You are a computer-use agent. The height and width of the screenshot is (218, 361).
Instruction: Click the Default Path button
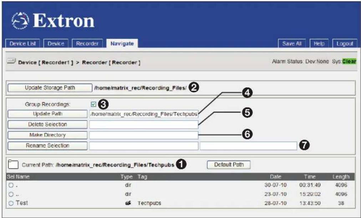click(x=229, y=165)
